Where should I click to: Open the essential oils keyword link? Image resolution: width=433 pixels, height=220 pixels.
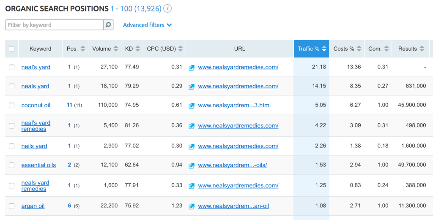pyautogui.click(x=38, y=165)
